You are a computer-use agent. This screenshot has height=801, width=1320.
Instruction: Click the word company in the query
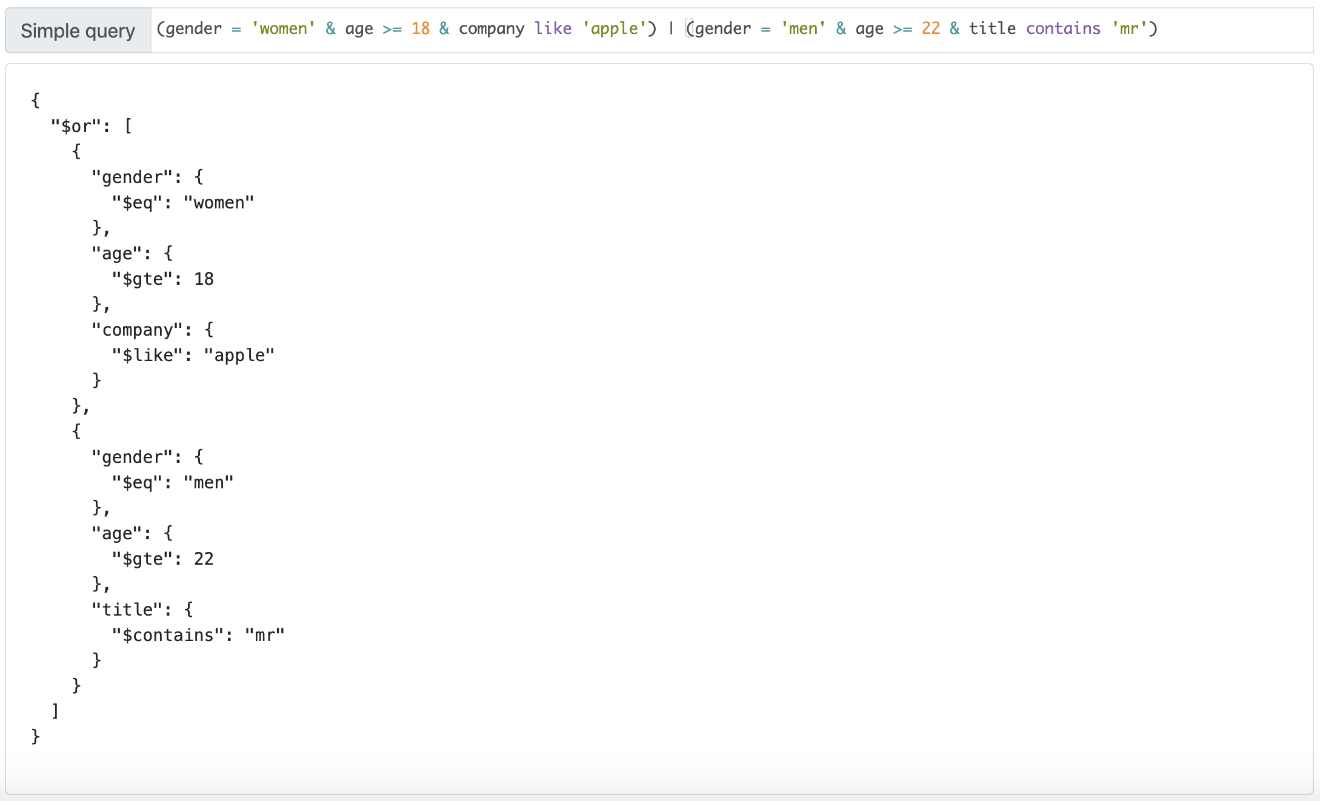pyautogui.click(x=491, y=28)
